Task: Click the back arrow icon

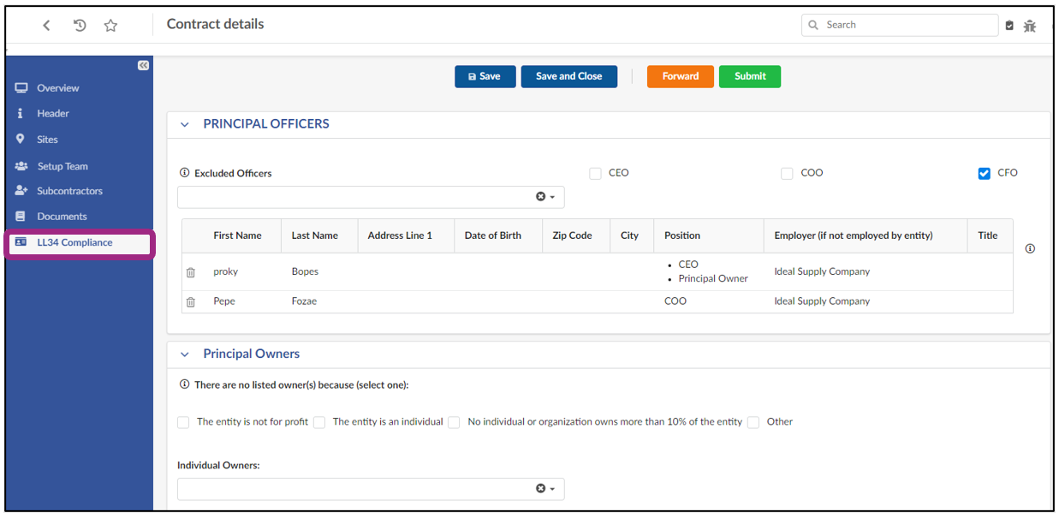Action: click(x=47, y=26)
